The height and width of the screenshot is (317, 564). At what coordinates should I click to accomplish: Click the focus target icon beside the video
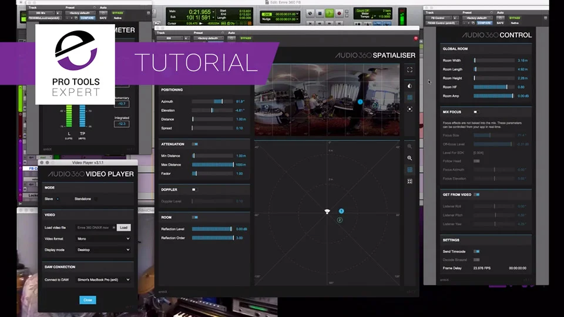pyautogui.click(x=409, y=109)
